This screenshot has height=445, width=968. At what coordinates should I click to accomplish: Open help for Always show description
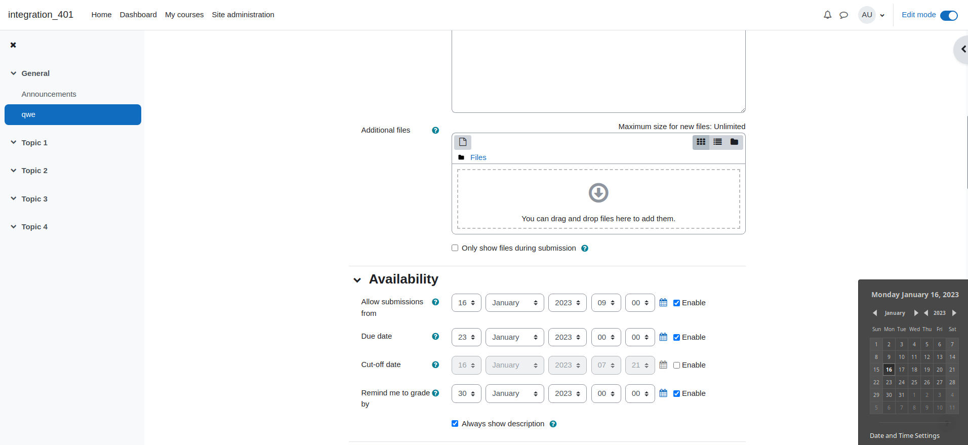click(x=553, y=424)
